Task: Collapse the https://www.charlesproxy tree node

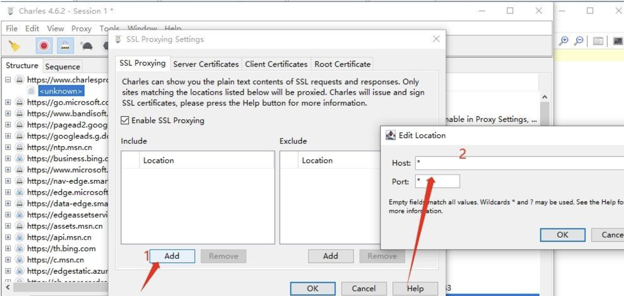Action: click(x=8, y=80)
